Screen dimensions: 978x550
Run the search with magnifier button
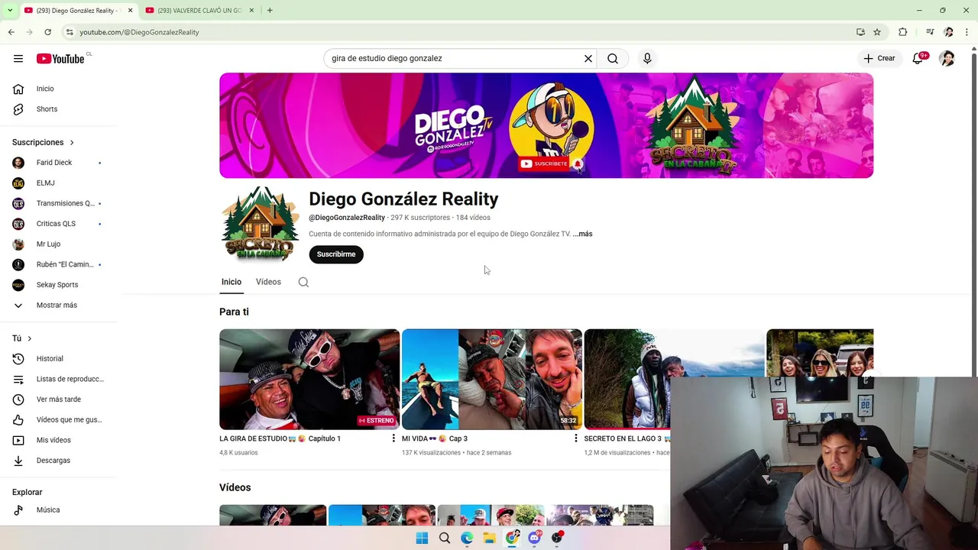(613, 58)
